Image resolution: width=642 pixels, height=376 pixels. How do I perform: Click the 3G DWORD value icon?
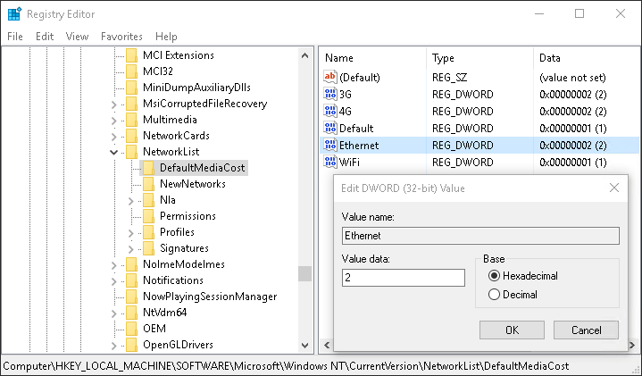coord(330,94)
